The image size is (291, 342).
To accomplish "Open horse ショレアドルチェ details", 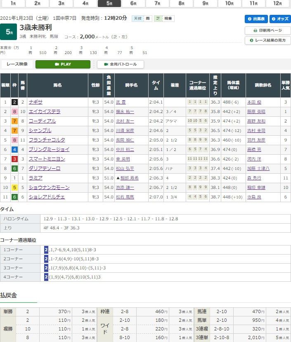I will [47, 197].
